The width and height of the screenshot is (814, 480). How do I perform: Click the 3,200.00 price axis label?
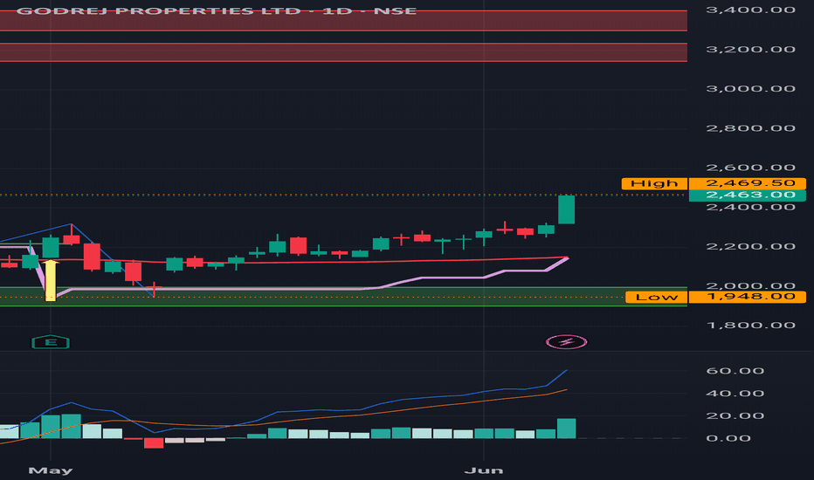coord(750,49)
